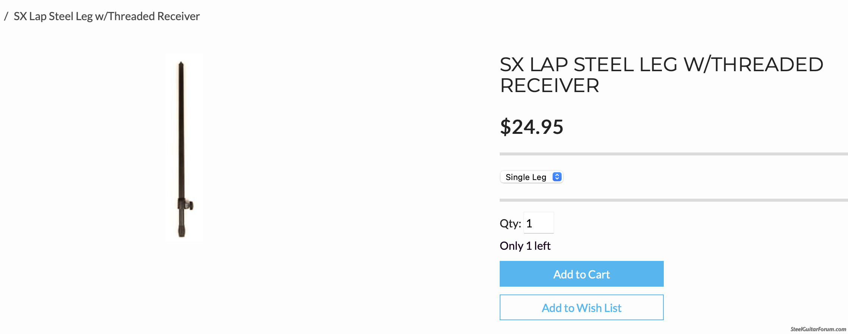Click the blue up-down arrows on Single Leg selector

[557, 177]
